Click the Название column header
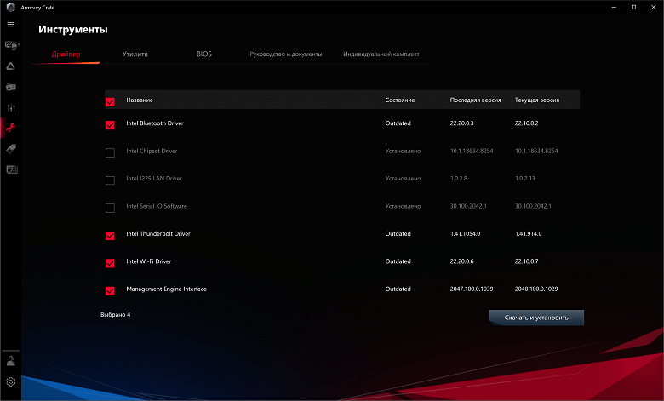The image size is (664, 401). [140, 100]
